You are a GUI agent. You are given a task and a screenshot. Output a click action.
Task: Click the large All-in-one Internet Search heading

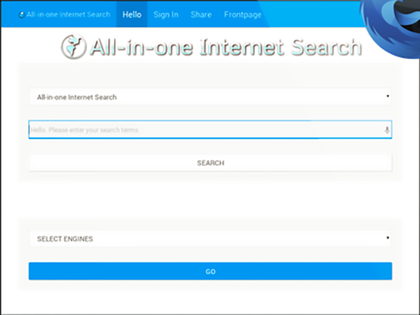tap(225, 47)
